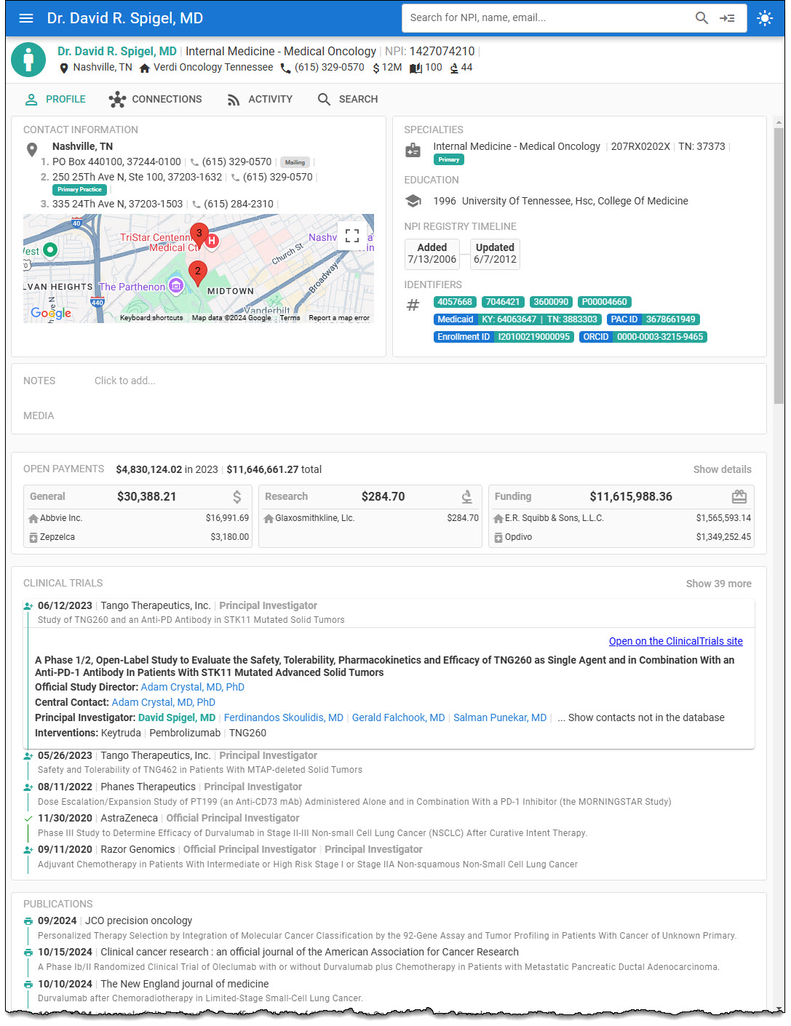This screenshot has width=791, height=1026.
Task: Click the publications book icon beside 100
Action: (x=416, y=68)
